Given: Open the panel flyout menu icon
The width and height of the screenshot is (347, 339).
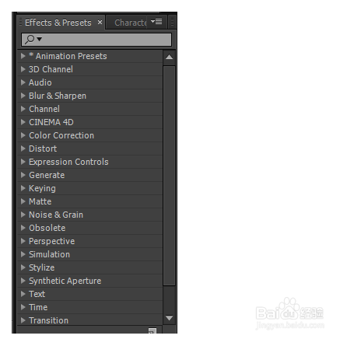Looking at the screenshot, I should (x=156, y=22).
